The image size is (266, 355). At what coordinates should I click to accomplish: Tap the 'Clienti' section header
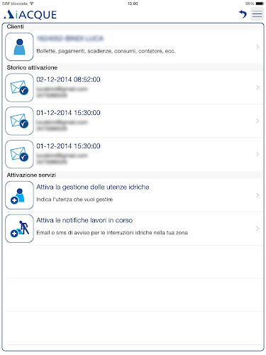(16, 26)
